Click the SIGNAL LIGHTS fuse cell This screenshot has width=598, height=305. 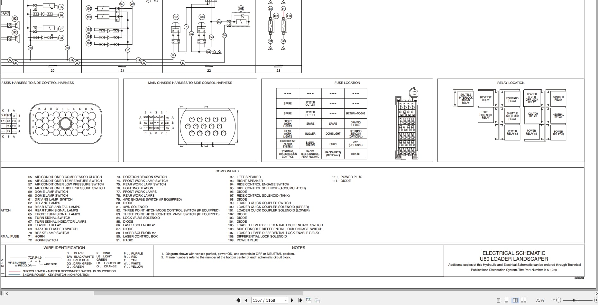coord(310,144)
